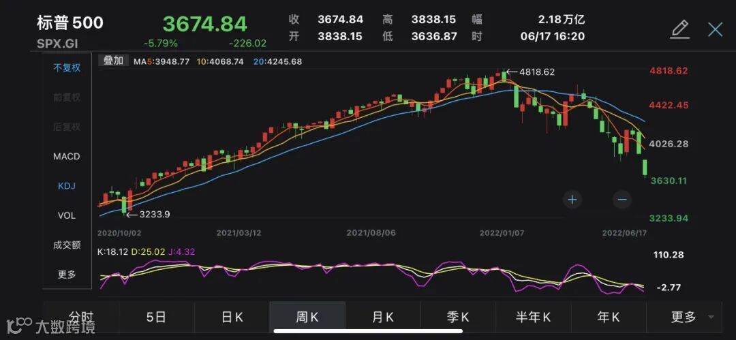Tap the 2020/10/02 date label
The width and height of the screenshot is (736, 340).
click(x=120, y=233)
